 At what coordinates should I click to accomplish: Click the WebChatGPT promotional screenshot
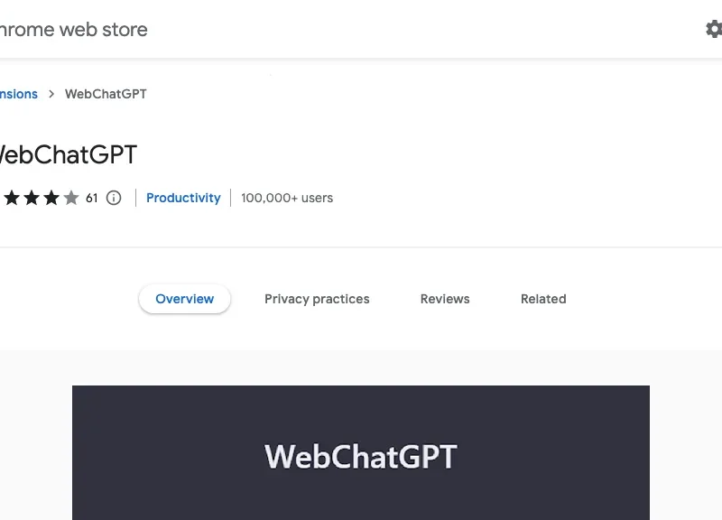[x=361, y=452]
